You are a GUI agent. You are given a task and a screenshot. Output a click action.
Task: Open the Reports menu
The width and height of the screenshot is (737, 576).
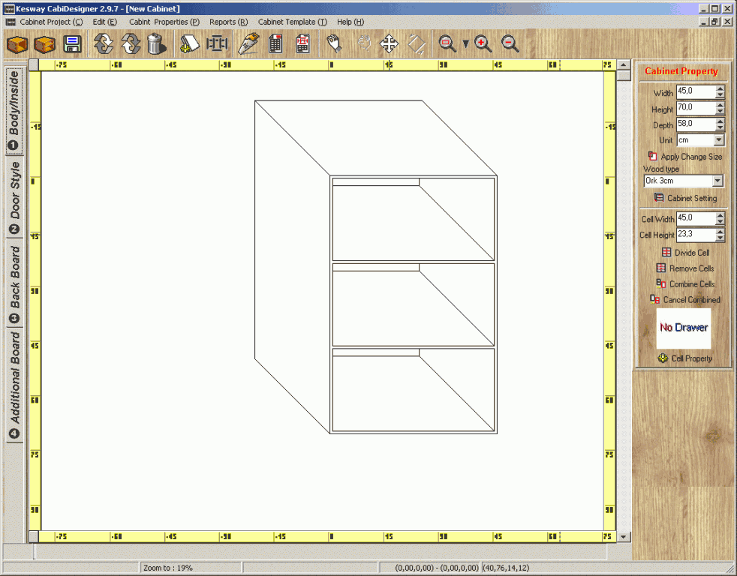click(x=228, y=22)
